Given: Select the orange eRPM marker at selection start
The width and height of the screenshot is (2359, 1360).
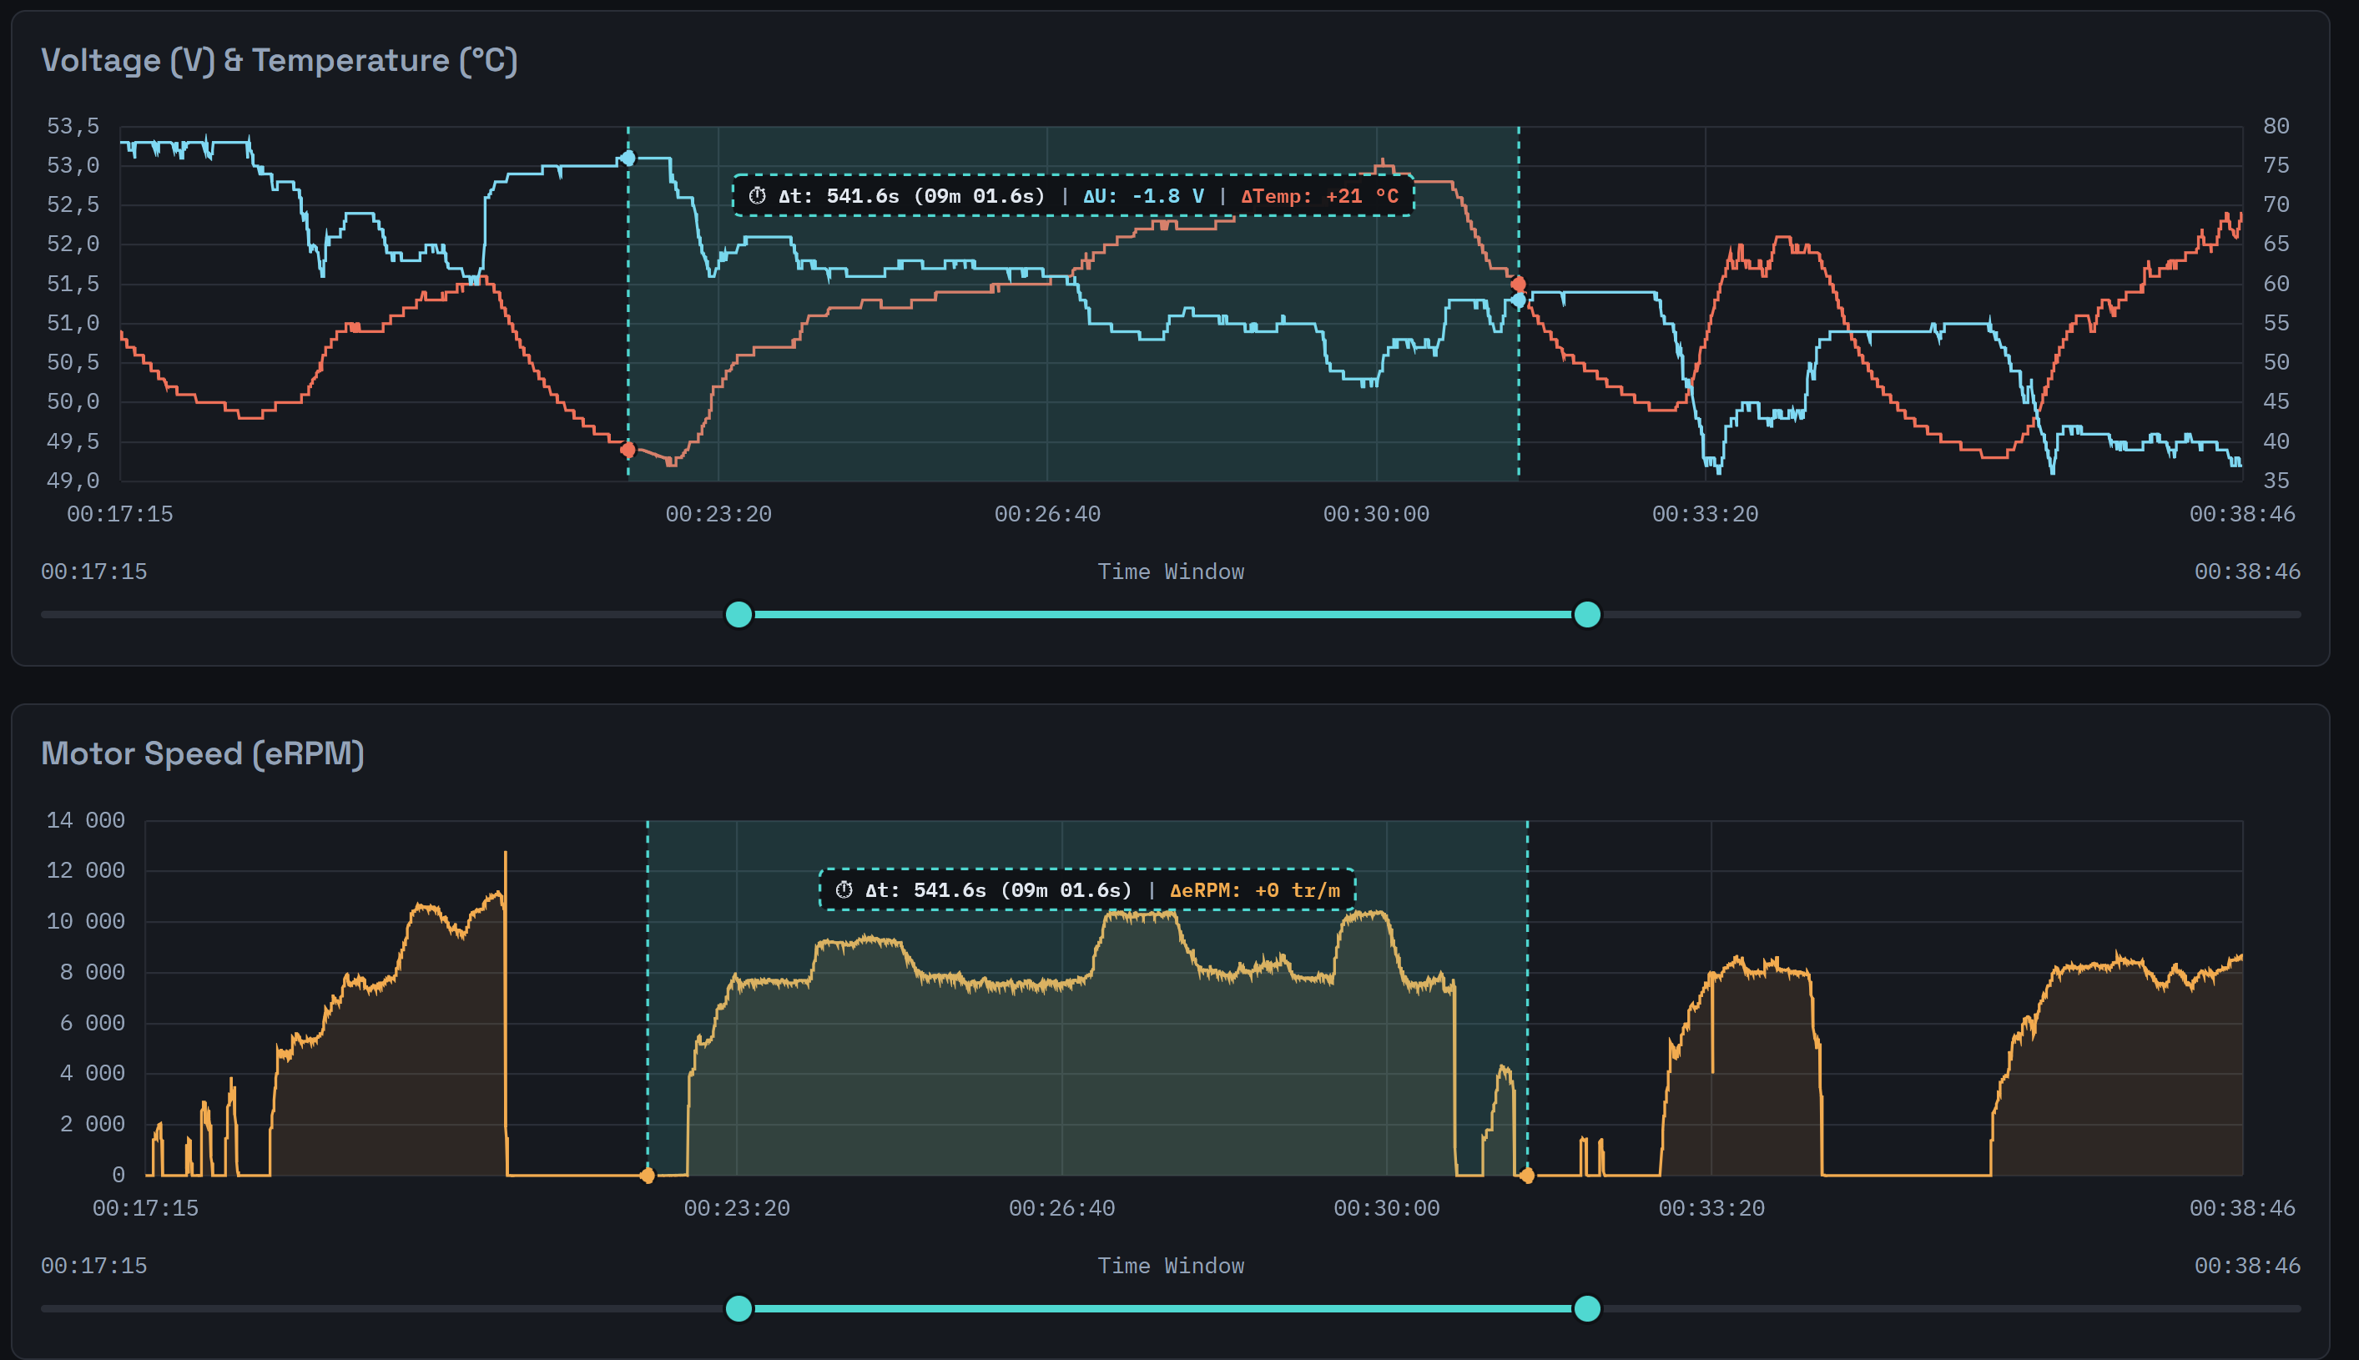Looking at the screenshot, I should tap(648, 1176).
